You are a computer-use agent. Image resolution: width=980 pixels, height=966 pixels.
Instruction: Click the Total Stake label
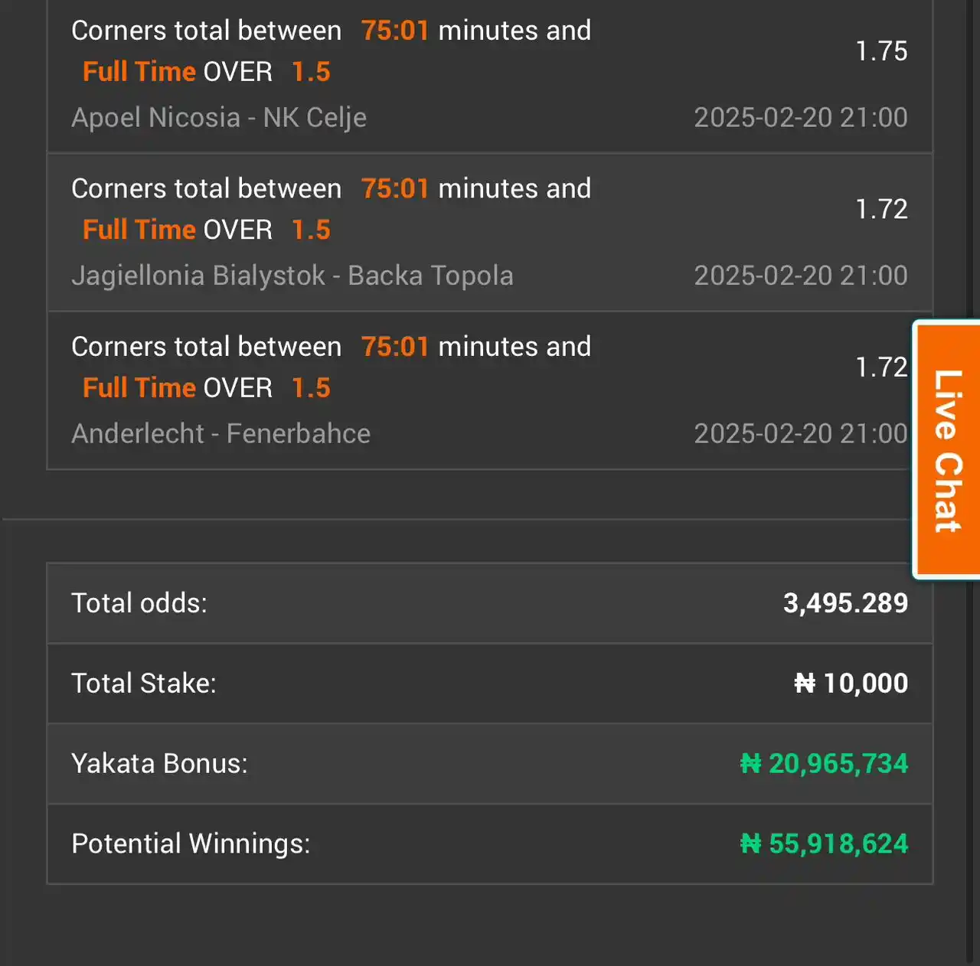pyautogui.click(x=144, y=683)
